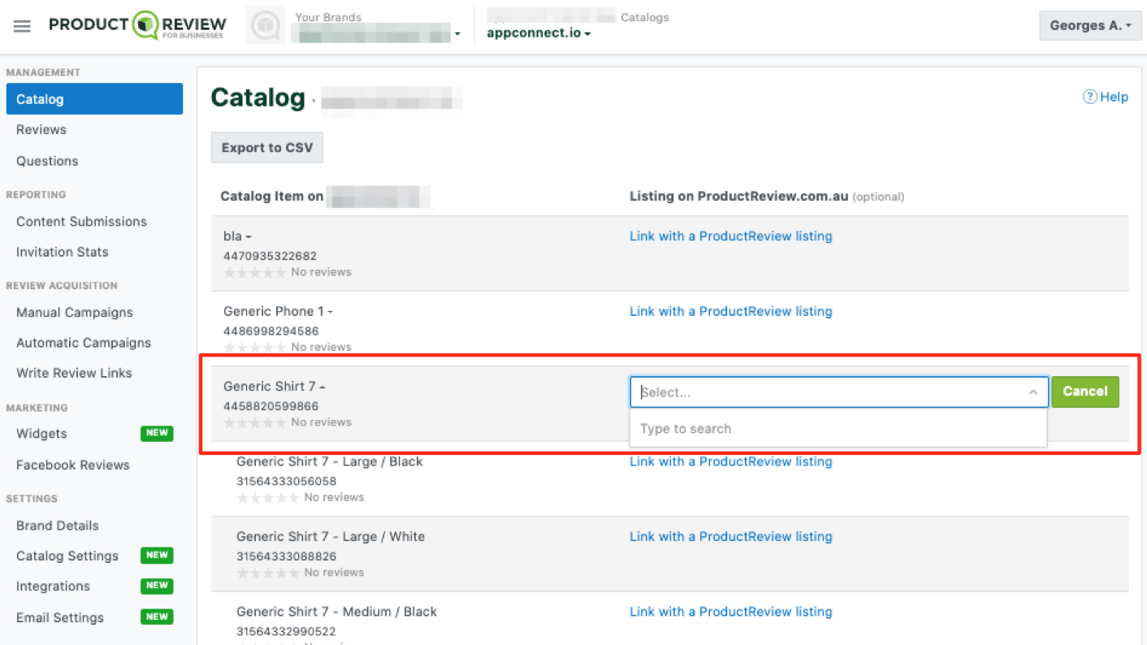Open the Your Brands dropdown
Image resolution: width=1147 pixels, height=645 pixels.
click(376, 33)
